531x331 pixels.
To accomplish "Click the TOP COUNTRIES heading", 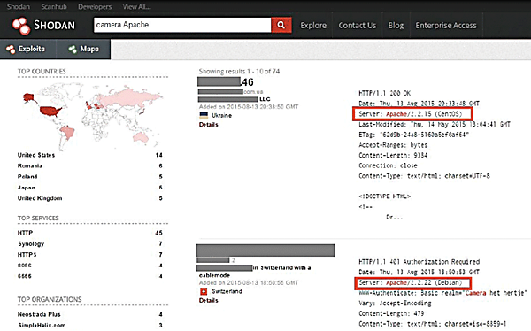I will tap(42, 72).
